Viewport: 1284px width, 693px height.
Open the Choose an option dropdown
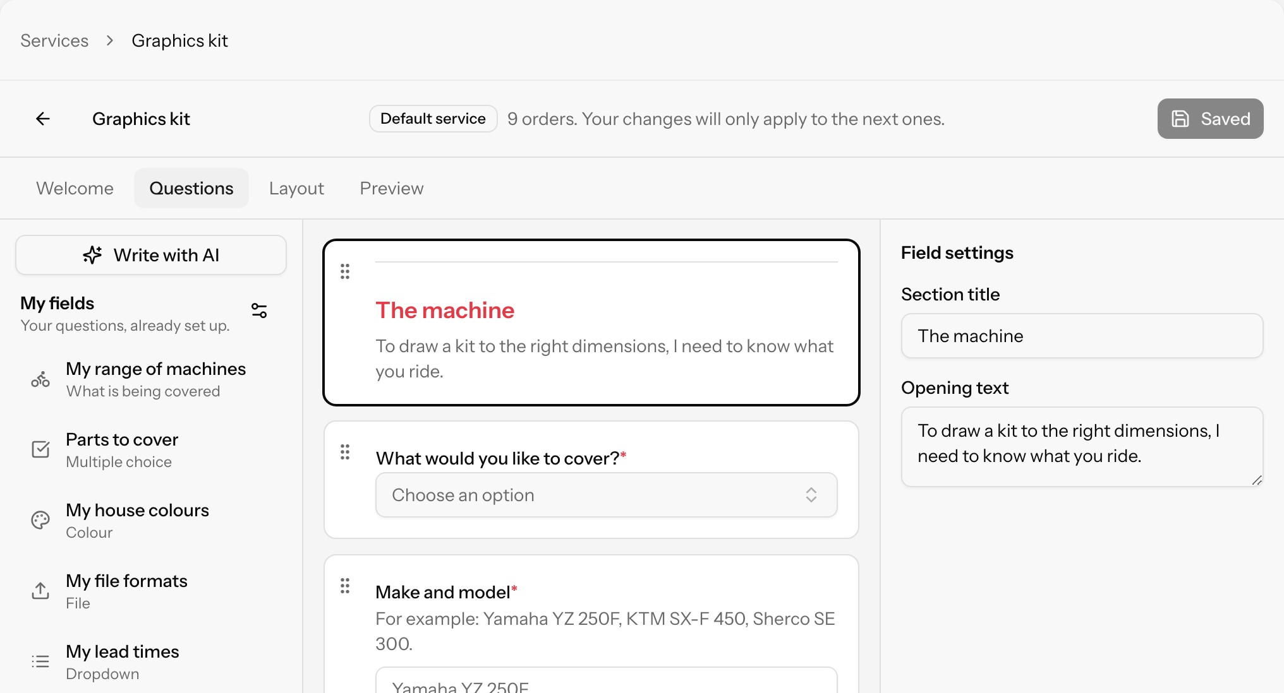[x=607, y=495]
